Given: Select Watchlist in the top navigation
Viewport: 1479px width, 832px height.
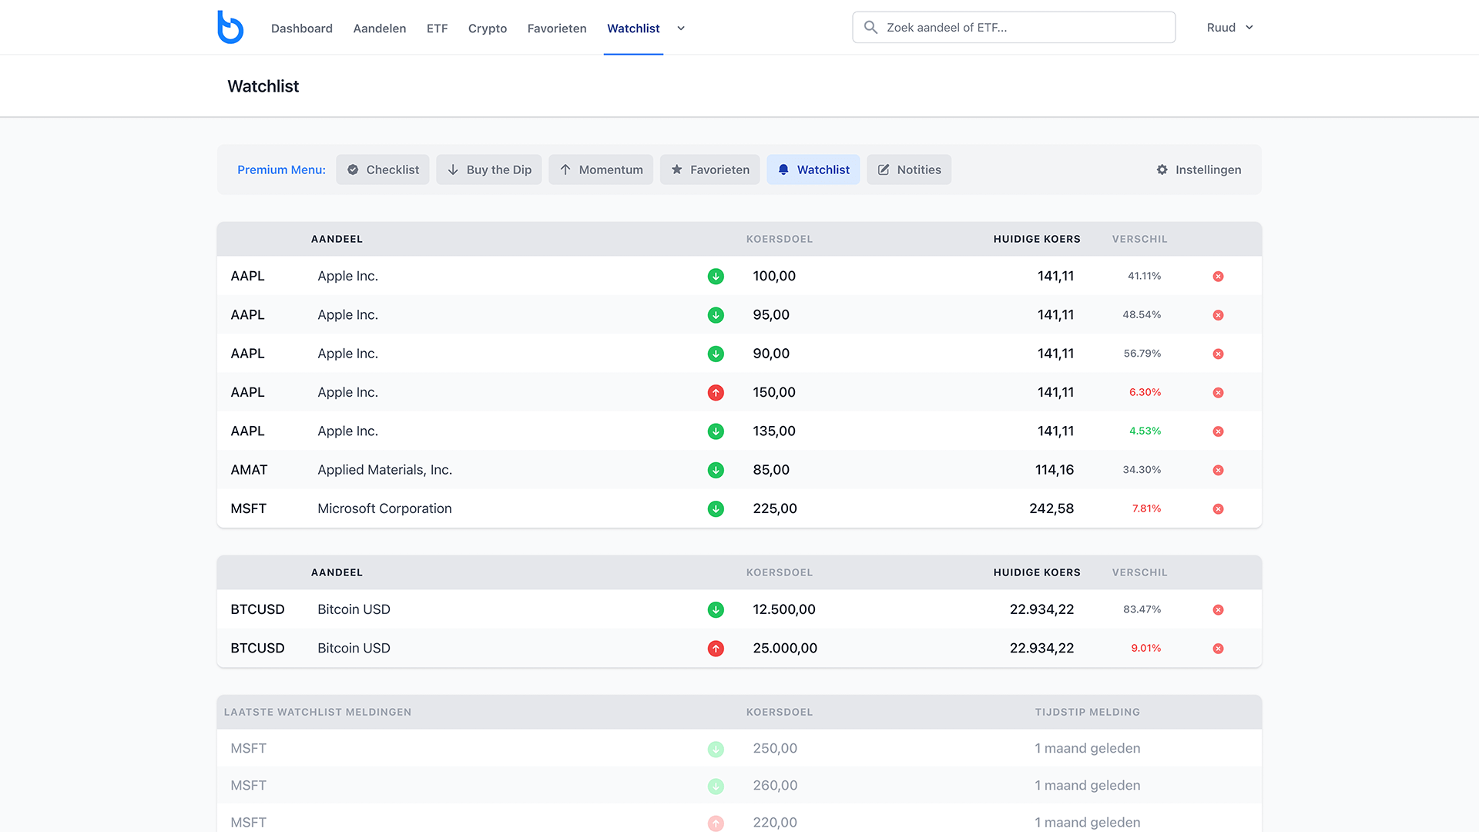Looking at the screenshot, I should tap(633, 29).
